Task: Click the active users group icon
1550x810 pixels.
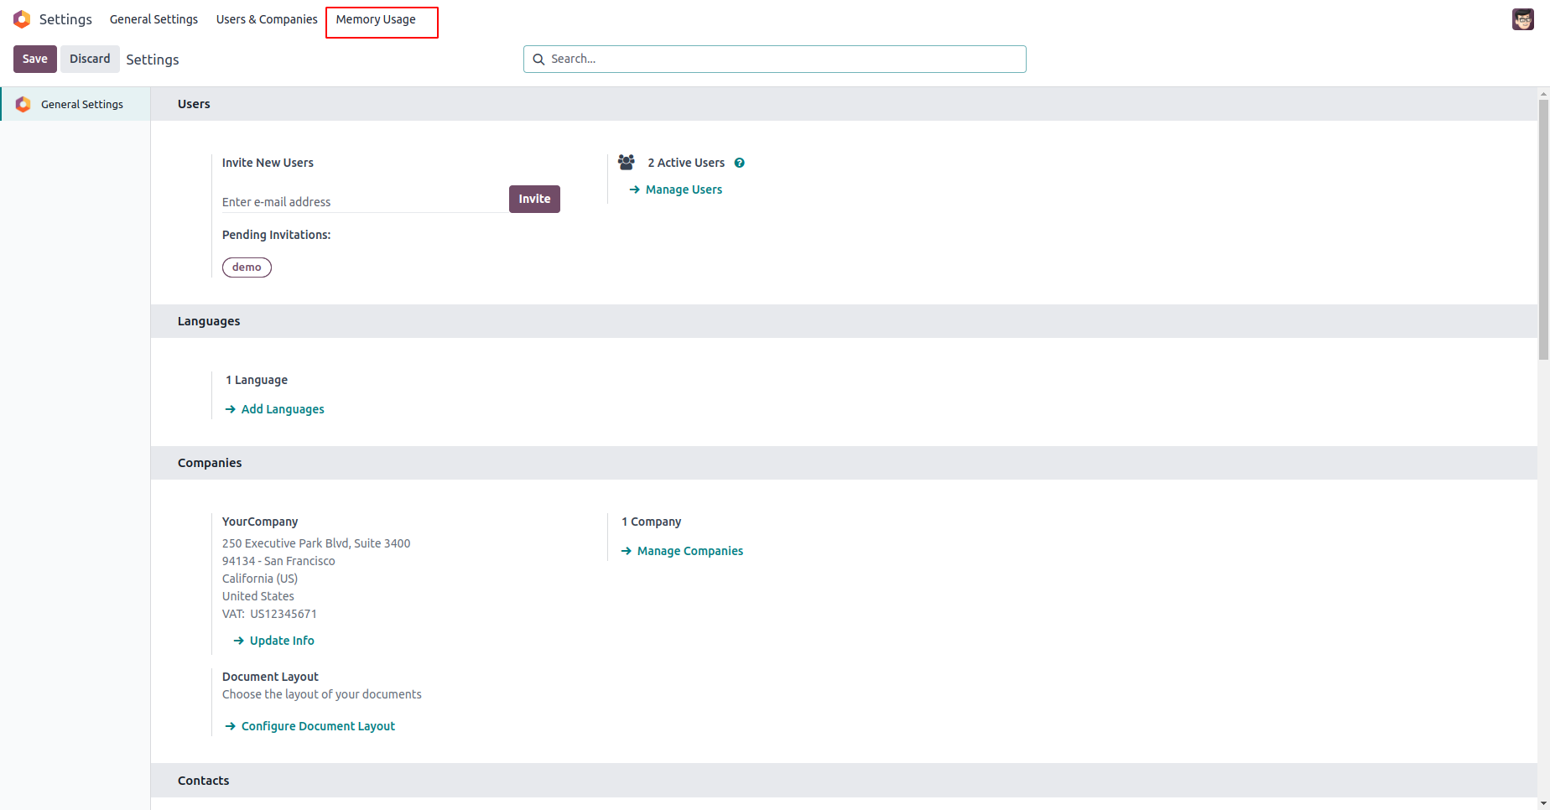Action: point(627,162)
